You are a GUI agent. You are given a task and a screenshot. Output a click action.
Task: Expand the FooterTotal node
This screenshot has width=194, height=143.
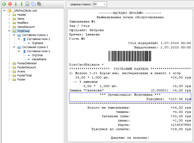[9, 76]
